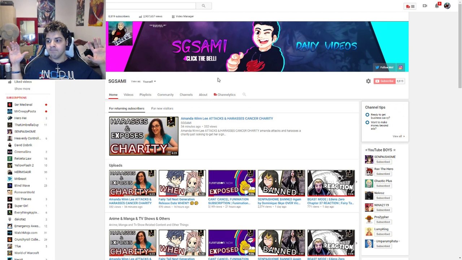The image size is (462, 260).
Task: Open SENPAiSHOME featured channel avatar
Action: [x=369, y=159]
